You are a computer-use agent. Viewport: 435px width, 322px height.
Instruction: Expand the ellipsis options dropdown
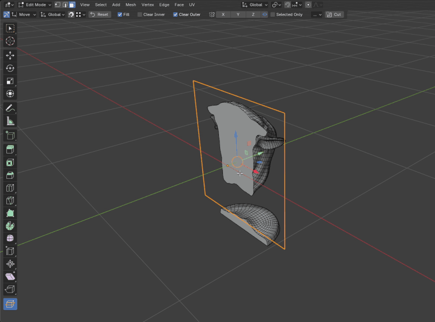(316, 14)
